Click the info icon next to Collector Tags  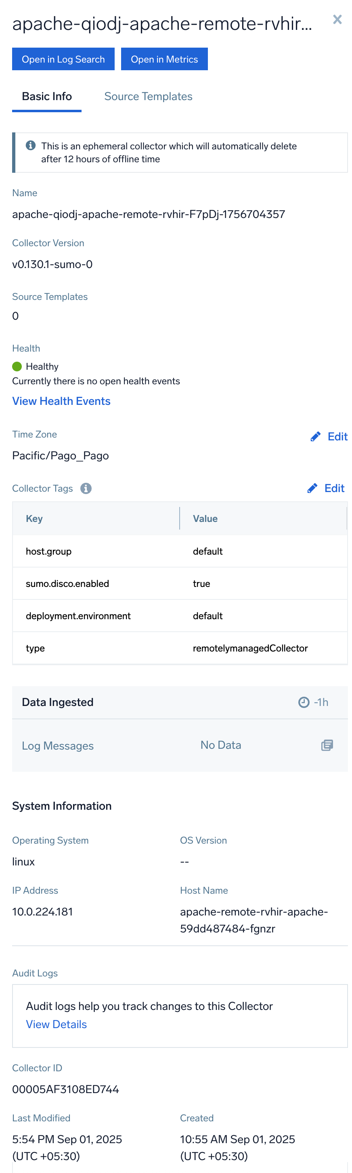(x=86, y=488)
